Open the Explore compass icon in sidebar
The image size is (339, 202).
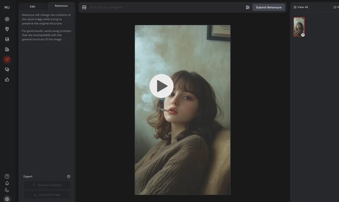coord(7,19)
